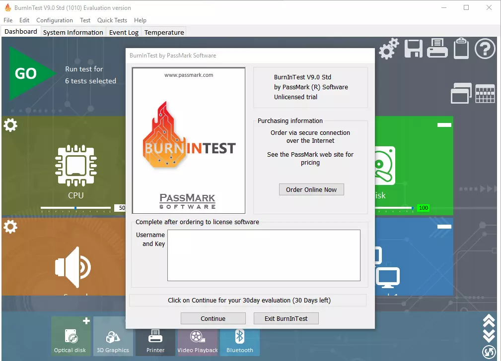
Task: Collapse tiles with double down chevron
Action: tap(489, 335)
